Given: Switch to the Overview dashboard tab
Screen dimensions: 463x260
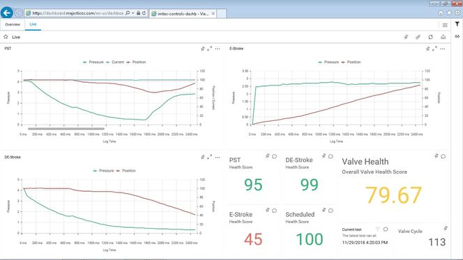Looking at the screenshot, I should point(13,24).
